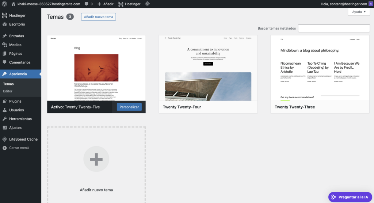Focus the Buscar temas instalados search field
The height and width of the screenshot is (203, 374).
click(334, 28)
